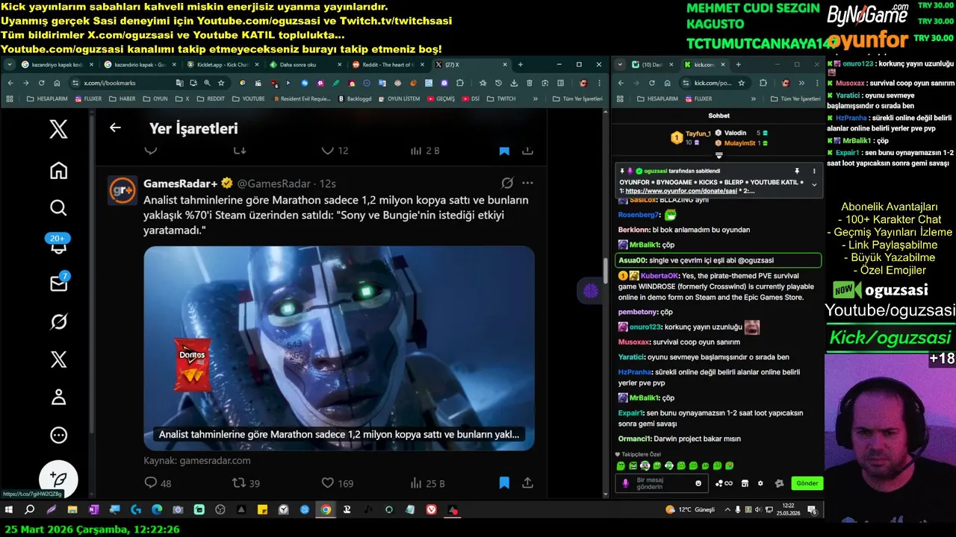Open Chrome from taskbar
Viewport: 956px width, 537px height.
pyautogui.click(x=326, y=510)
